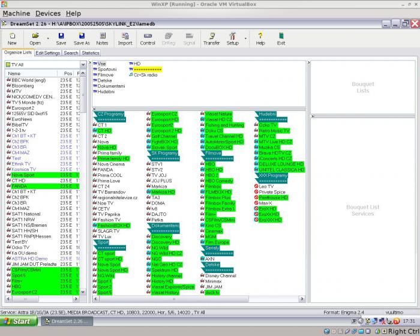Switch to the Search tab
The height and width of the screenshot is (336, 420).
pos(71,53)
